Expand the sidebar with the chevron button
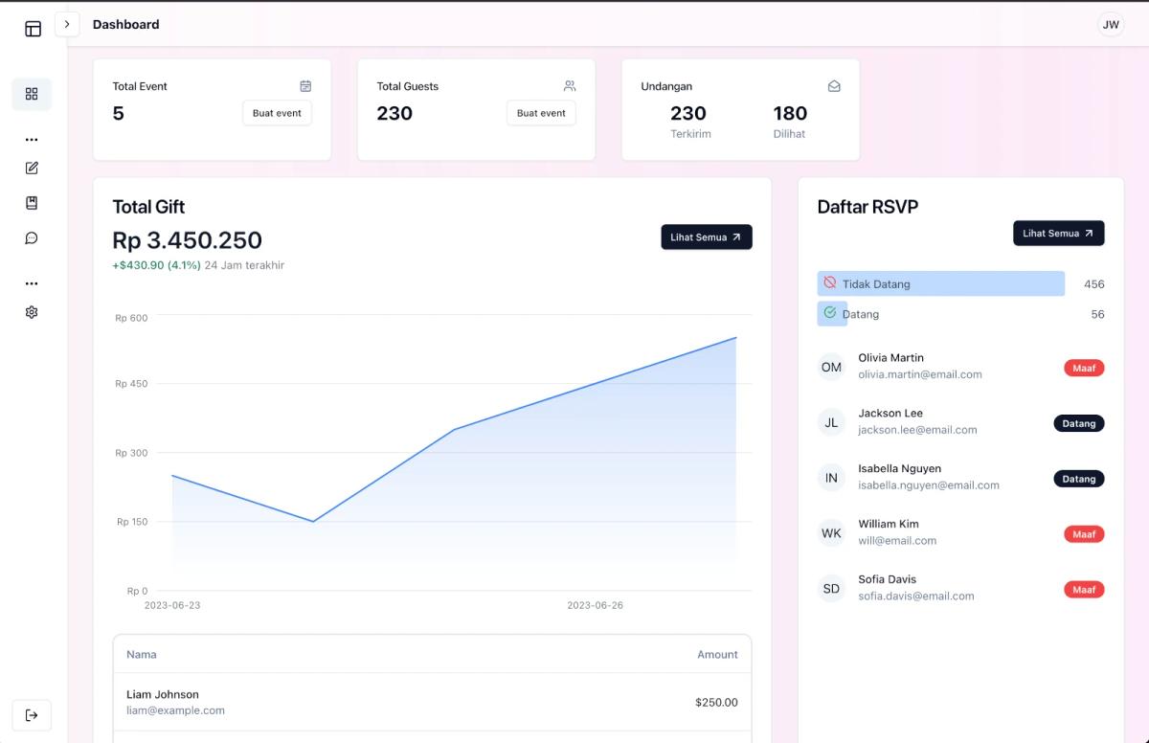 (67, 24)
